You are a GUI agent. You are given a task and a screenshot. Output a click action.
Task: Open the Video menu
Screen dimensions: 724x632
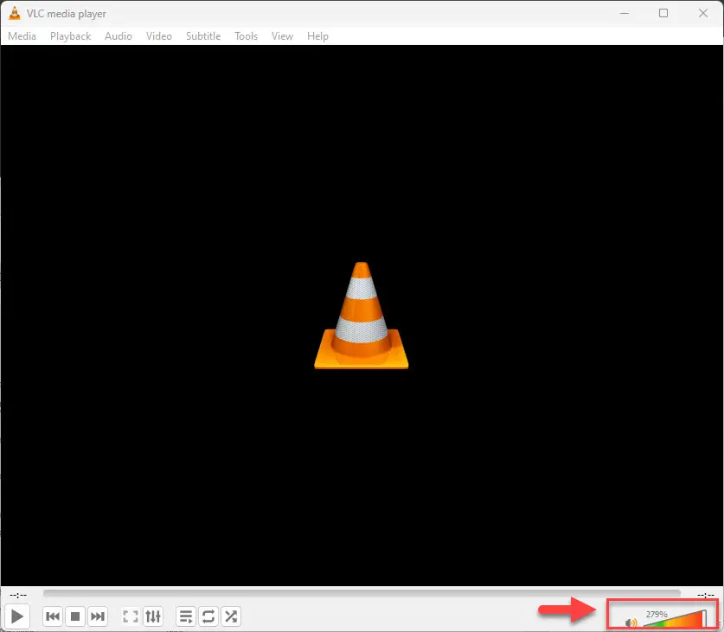coord(159,36)
